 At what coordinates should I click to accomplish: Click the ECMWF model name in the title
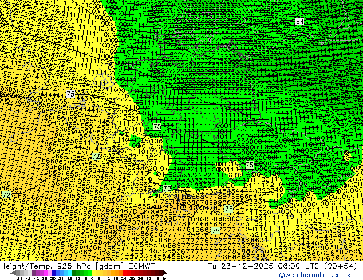[141, 266]
